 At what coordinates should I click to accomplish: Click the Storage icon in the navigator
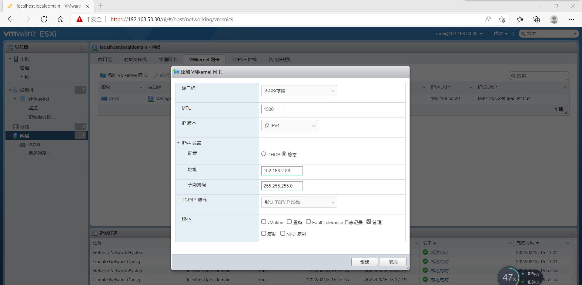coord(16,127)
